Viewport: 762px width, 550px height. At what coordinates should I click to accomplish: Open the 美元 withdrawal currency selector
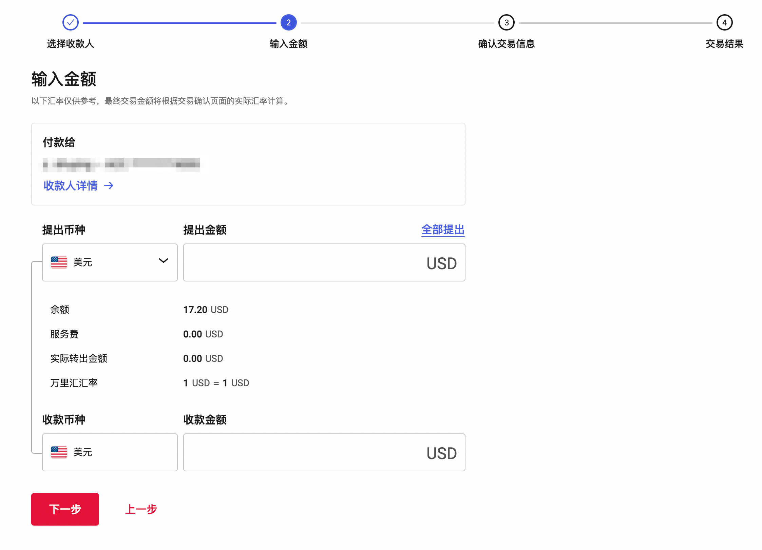pyautogui.click(x=110, y=262)
